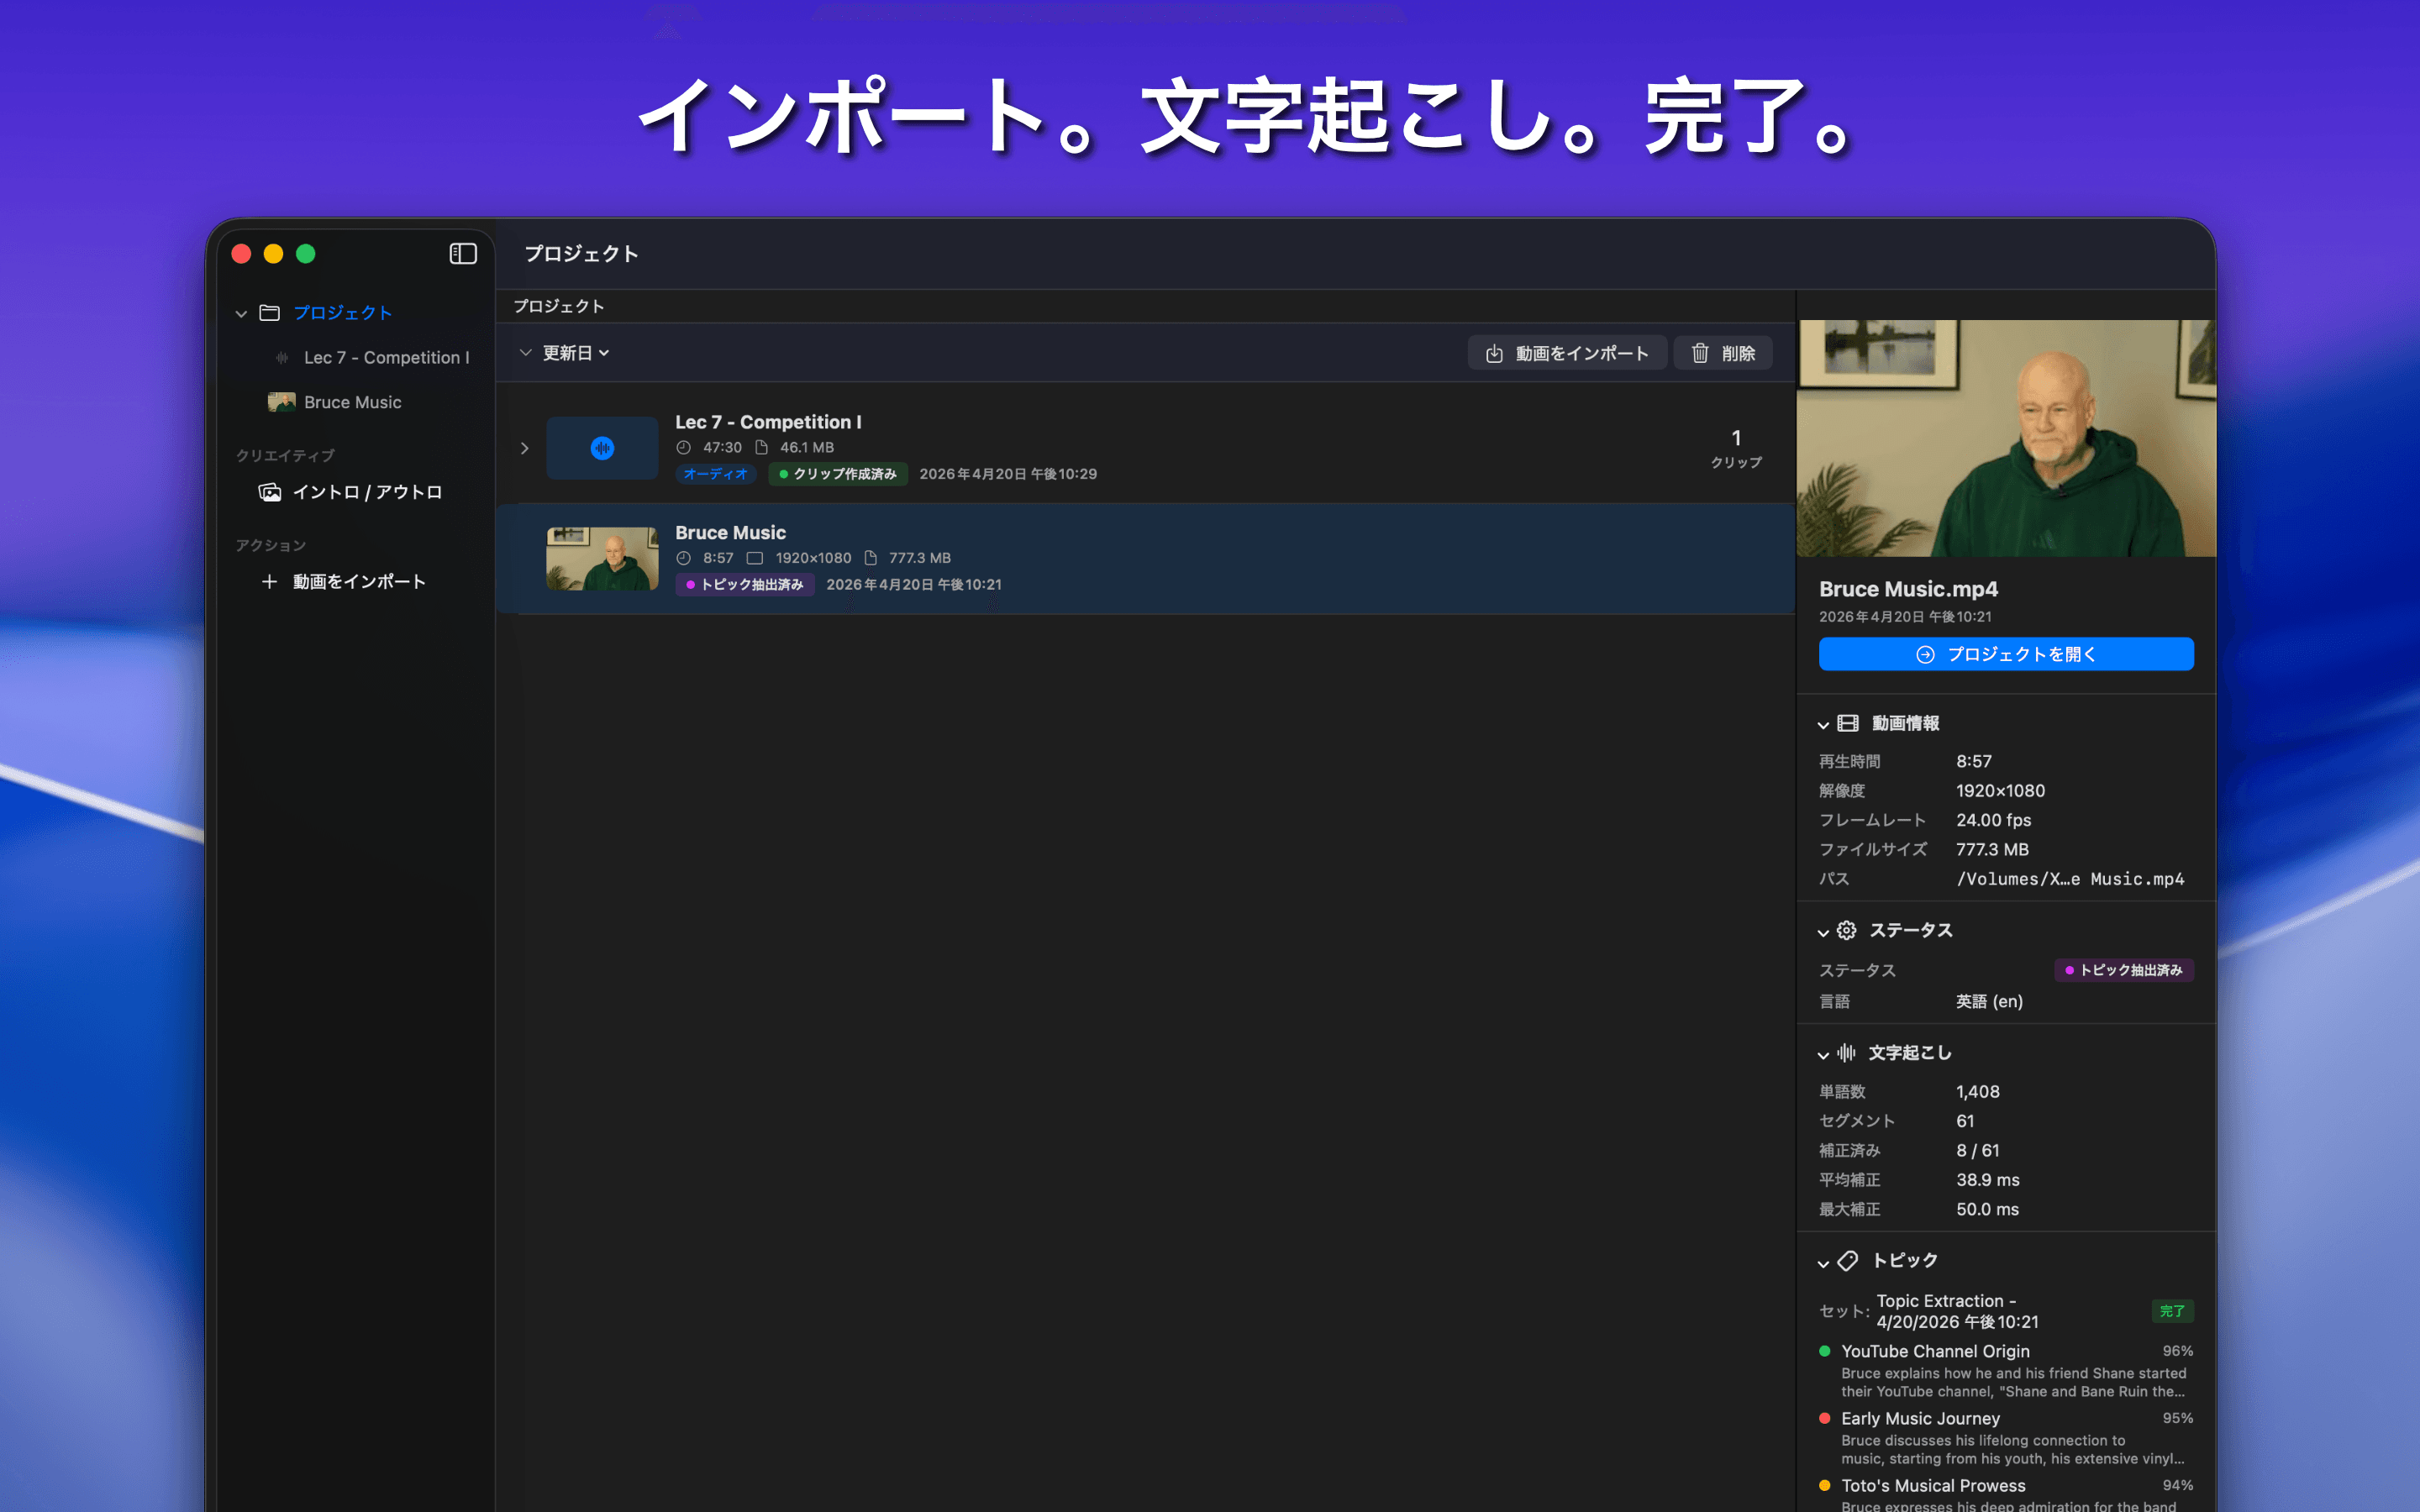Click the path value /Volumes/X…e Music.mp4
Screen dimensions: 2420x1512
click(2070, 879)
